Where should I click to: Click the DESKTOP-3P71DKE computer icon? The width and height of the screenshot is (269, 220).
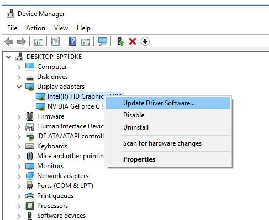pos(19,57)
